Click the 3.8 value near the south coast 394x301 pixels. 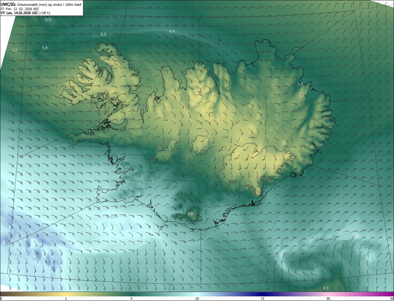pos(190,214)
